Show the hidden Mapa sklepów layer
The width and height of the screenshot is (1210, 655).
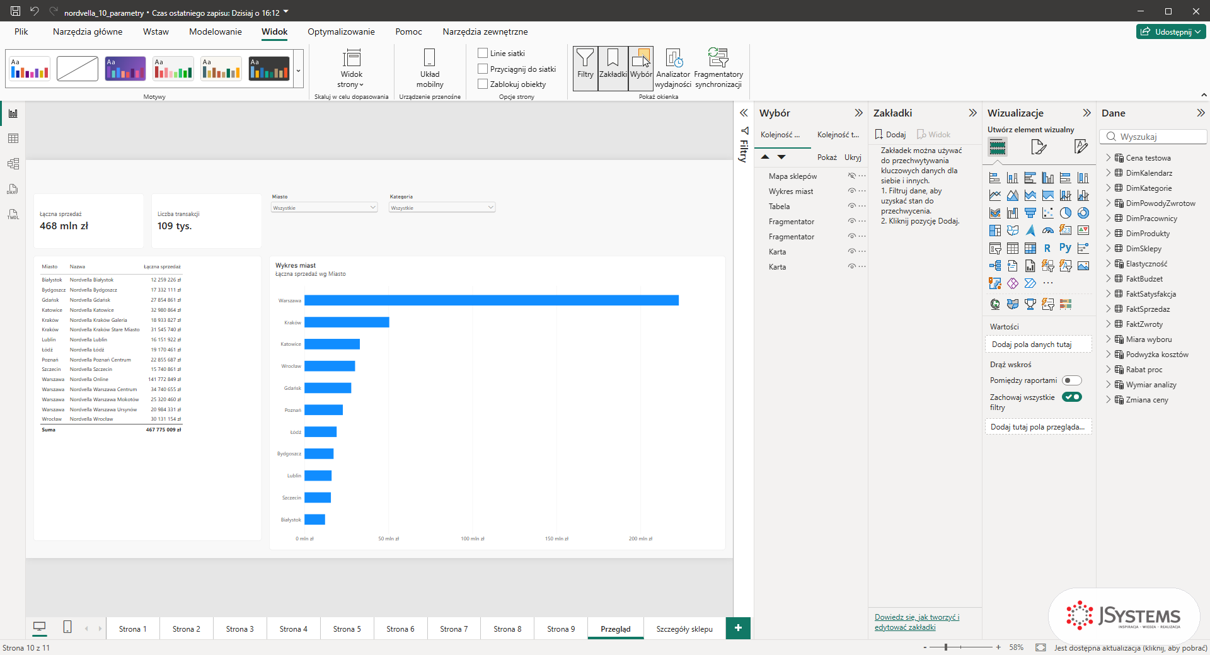click(851, 176)
